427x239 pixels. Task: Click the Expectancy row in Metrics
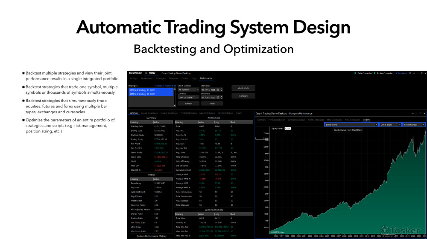(152, 183)
